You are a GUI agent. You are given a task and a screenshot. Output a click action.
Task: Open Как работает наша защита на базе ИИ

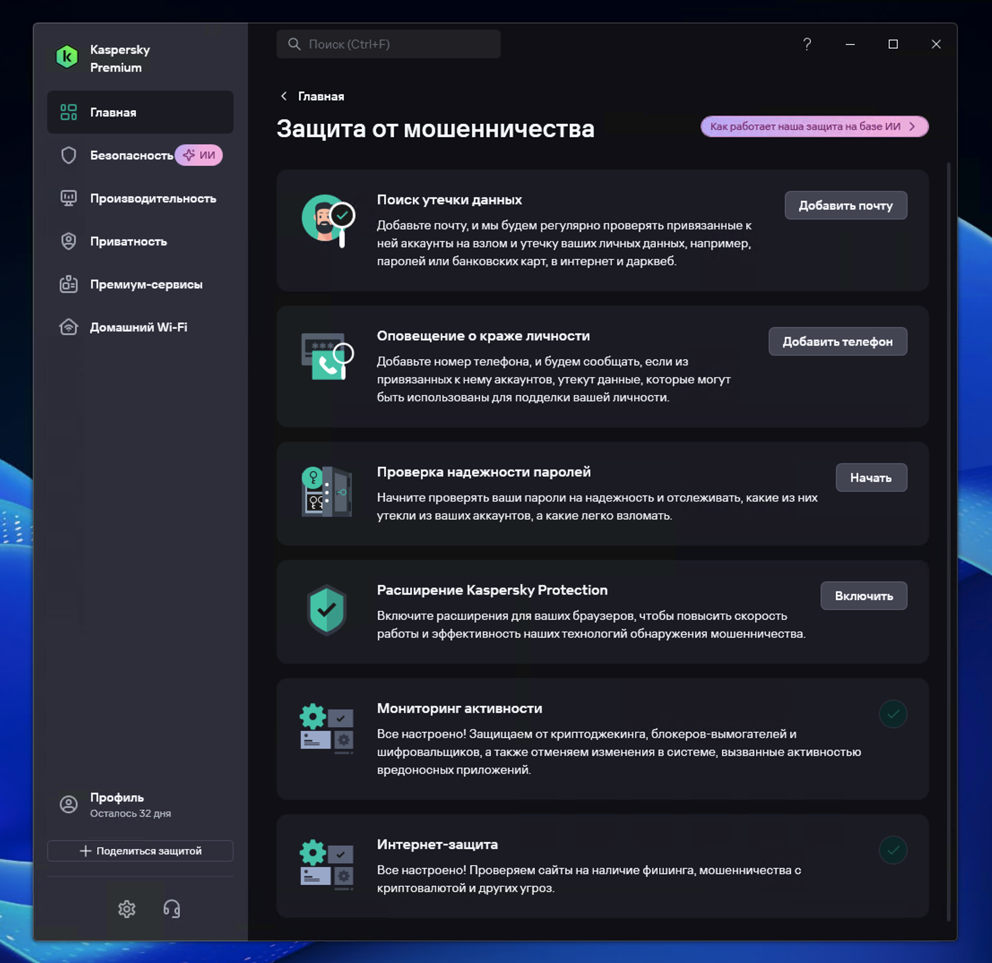[814, 126]
